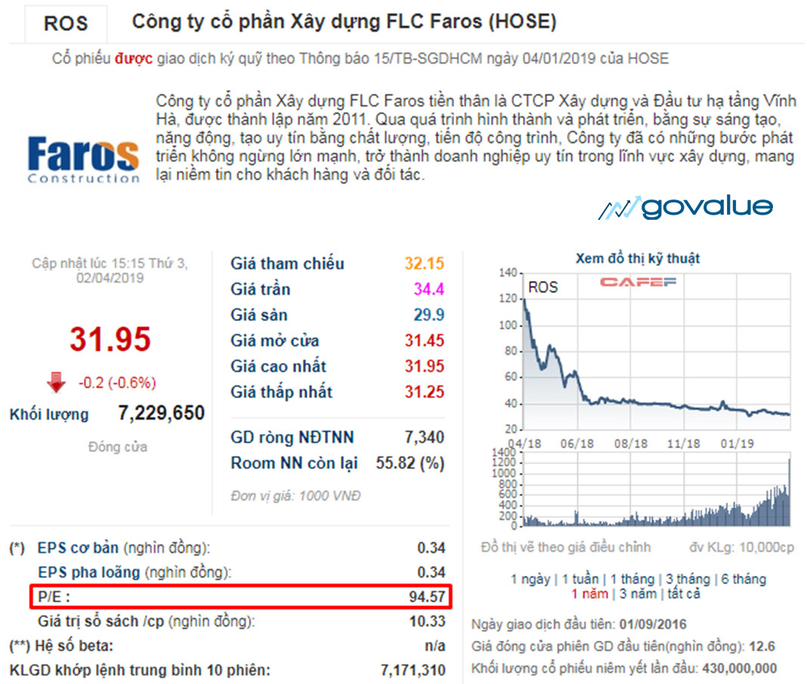This screenshot has width=807, height=684.
Task: Open 'Xem đồ thị kỹ thuật' technical chart link
Action: pyautogui.click(x=637, y=258)
